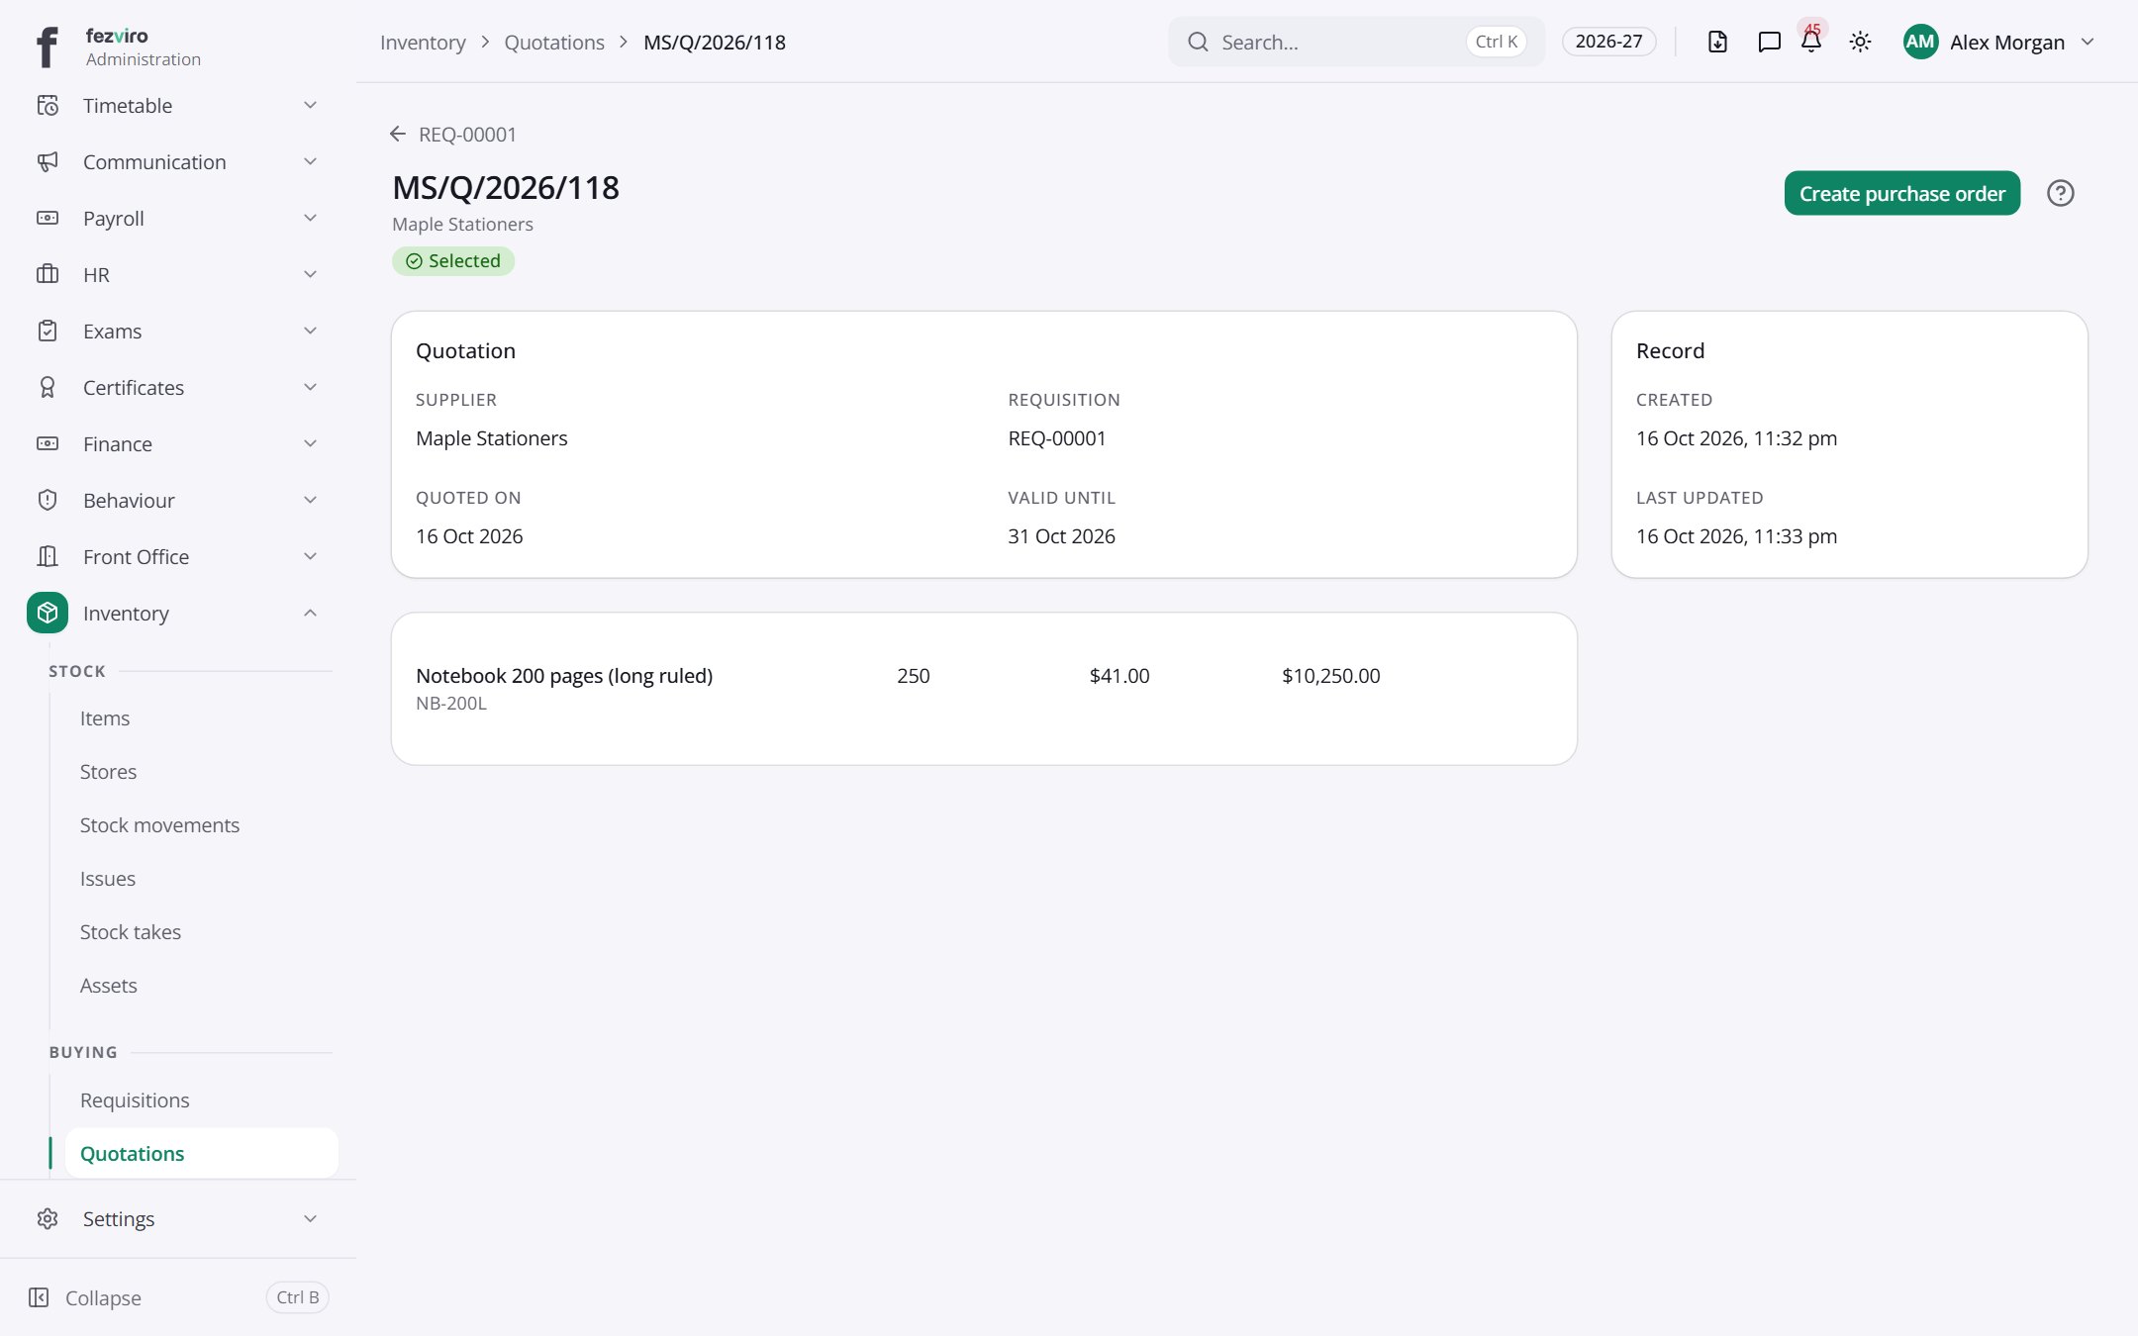Viewport: 2138px width, 1336px height.
Task: Collapse the Inventory menu chevron
Action: [310, 613]
